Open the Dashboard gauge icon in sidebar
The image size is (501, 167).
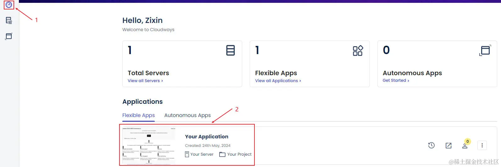pos(9,5)
